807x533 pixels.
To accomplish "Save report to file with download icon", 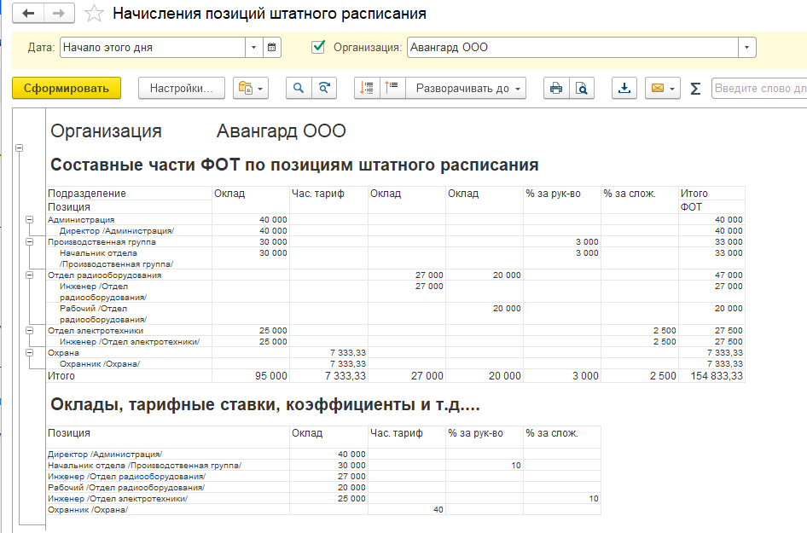I will [625, 88].
